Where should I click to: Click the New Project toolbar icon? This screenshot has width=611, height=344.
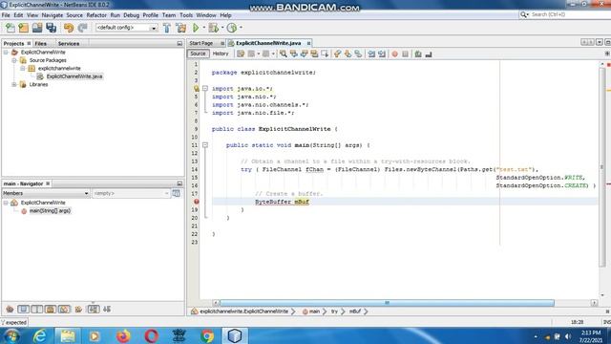pos(23,28)
